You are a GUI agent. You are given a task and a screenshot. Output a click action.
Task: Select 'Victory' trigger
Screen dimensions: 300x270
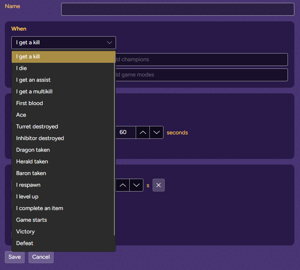[64, 231]
